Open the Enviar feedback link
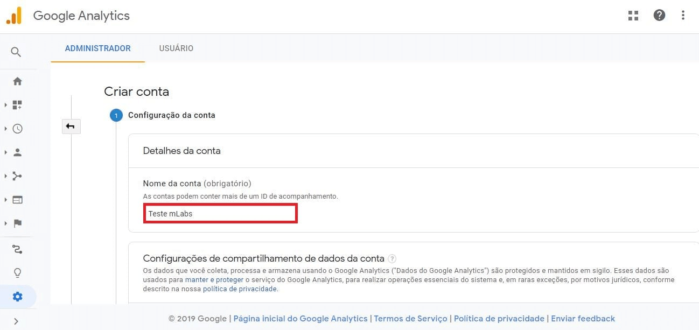The width and height of the screenshot is (699, 330). pos(583,318)
